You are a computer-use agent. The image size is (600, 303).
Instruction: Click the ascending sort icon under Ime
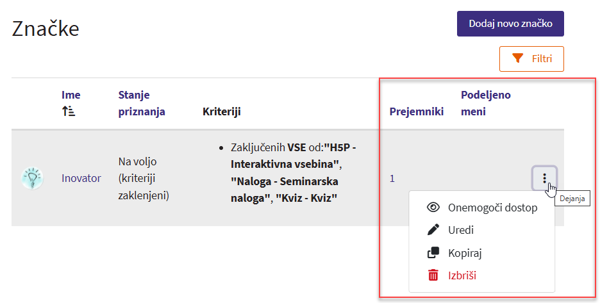pos(69,111)
